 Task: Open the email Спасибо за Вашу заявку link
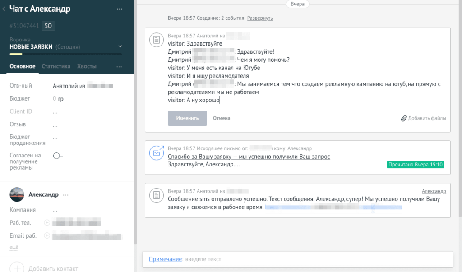(x=249, y=157)
